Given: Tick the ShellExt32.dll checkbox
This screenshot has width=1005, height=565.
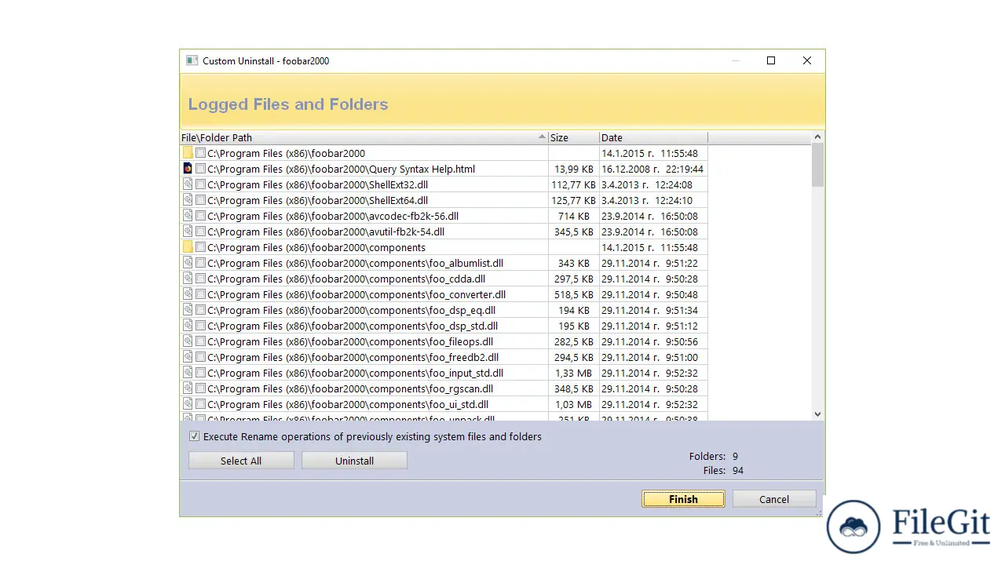Looking at the screenshot, I should [x=201, y=184].
